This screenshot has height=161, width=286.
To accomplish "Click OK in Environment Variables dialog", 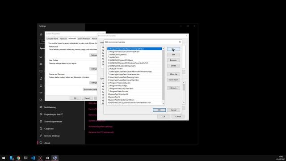I will coord(164,116).
